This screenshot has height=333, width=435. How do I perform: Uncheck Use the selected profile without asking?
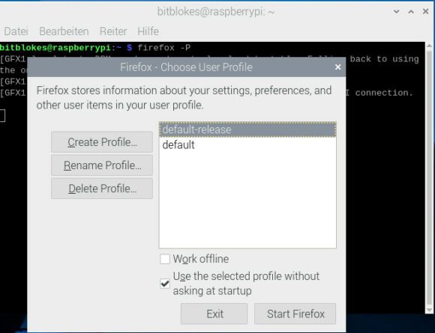(x=165, y=284)
